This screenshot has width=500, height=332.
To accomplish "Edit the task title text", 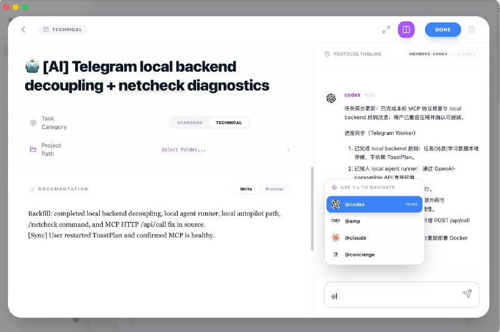I will (147, 76).
